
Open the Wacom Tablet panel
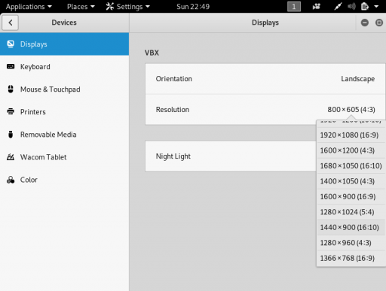pyautogui.click(x=64, y=157)
